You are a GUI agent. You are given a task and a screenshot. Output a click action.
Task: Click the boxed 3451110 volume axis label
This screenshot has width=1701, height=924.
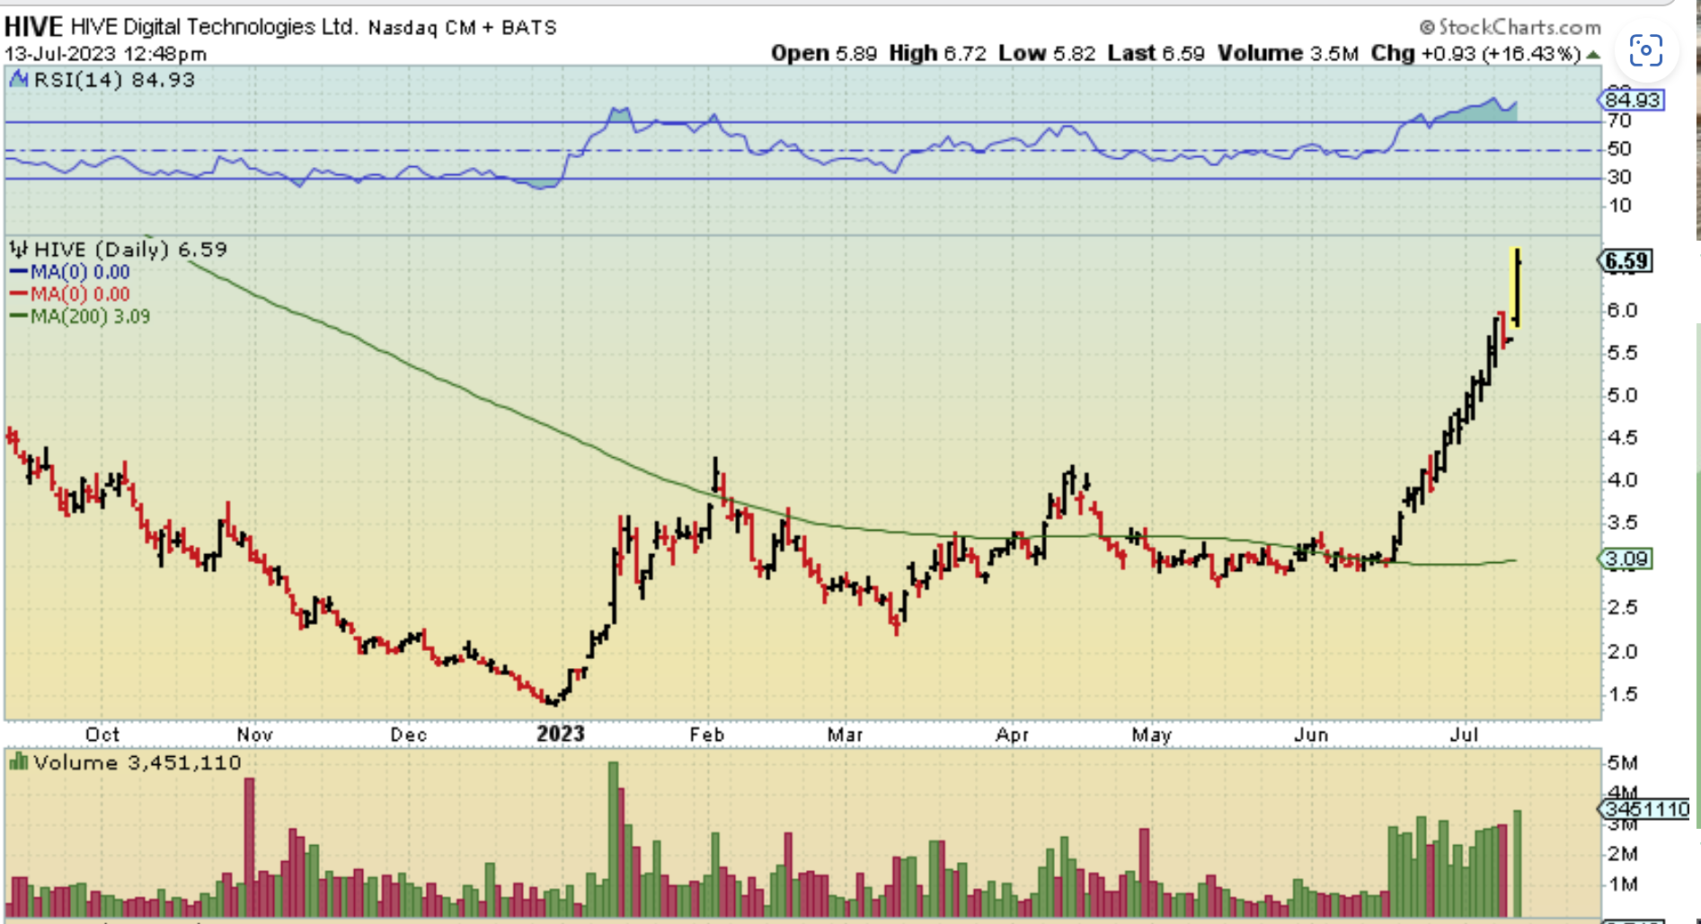pos(1646,809)
